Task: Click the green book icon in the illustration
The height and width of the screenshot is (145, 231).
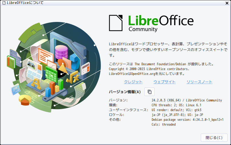Action: (x=11, y=62)
